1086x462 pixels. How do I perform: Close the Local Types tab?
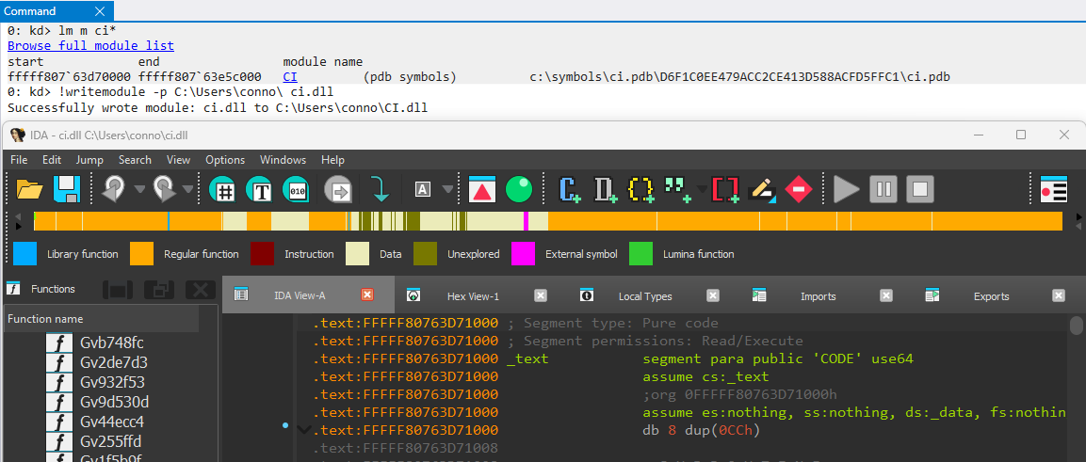point(713,296)
